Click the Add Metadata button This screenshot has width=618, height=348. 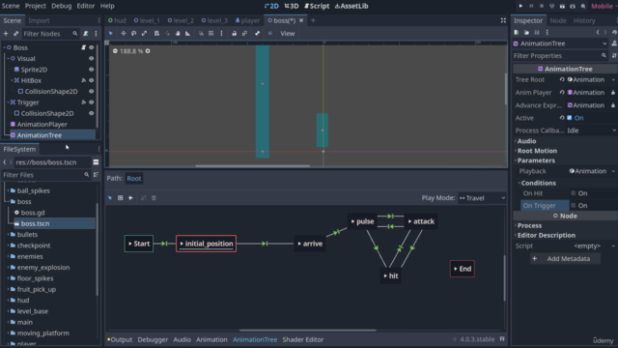coord(565,259)
